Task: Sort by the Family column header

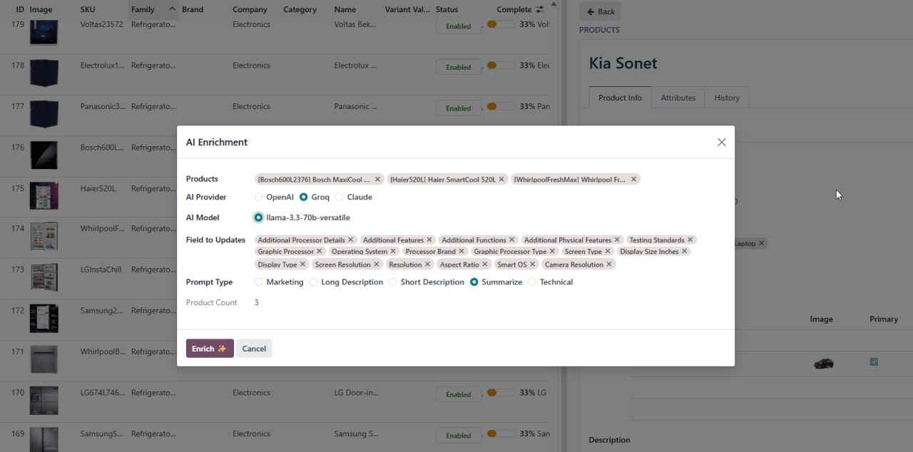Action: 143,9
